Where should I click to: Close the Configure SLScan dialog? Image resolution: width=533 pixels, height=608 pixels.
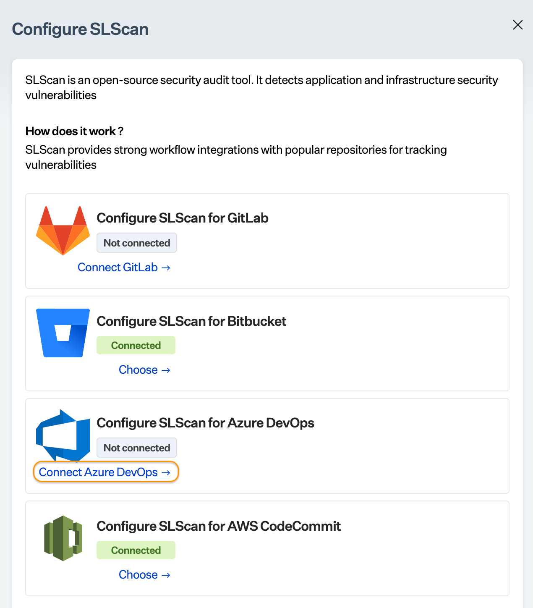(x=518, y=25)
